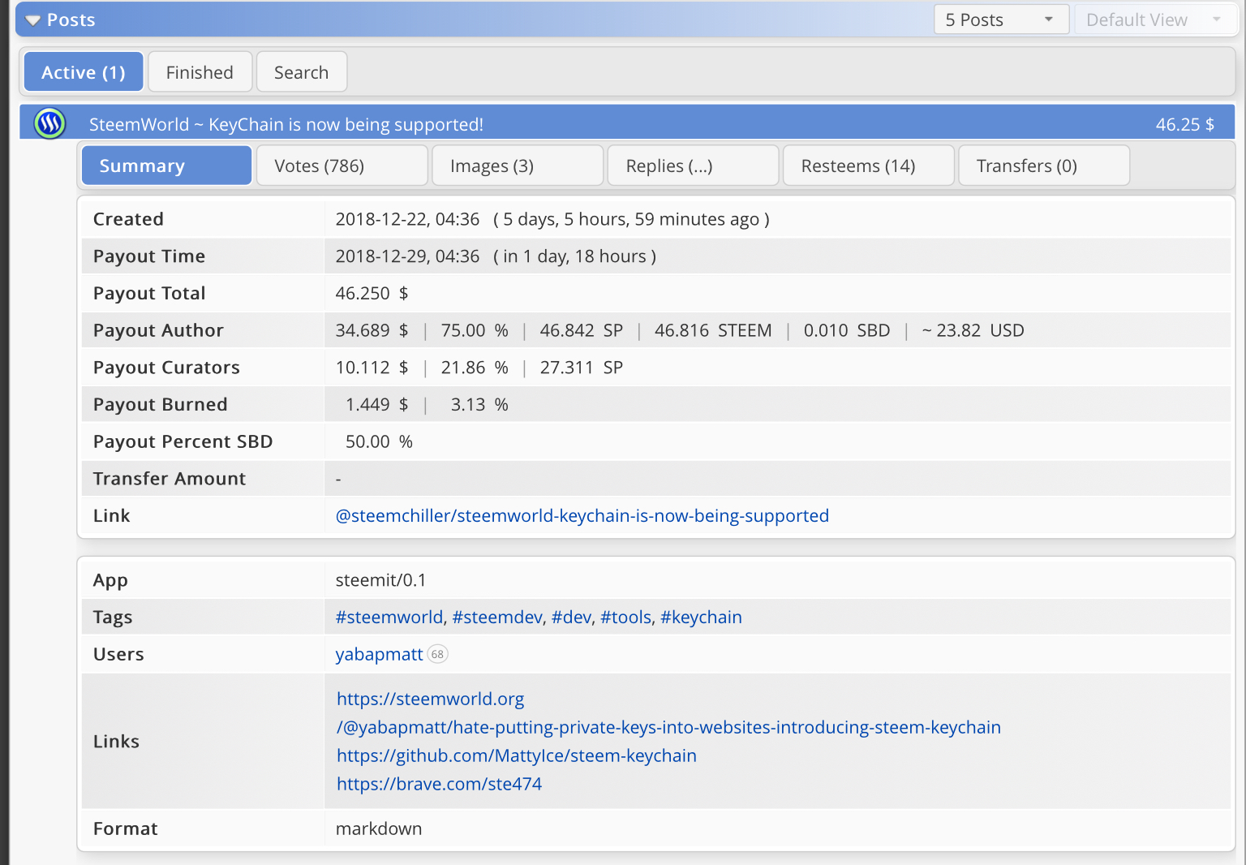Select the Summary tab

(166, 166)
